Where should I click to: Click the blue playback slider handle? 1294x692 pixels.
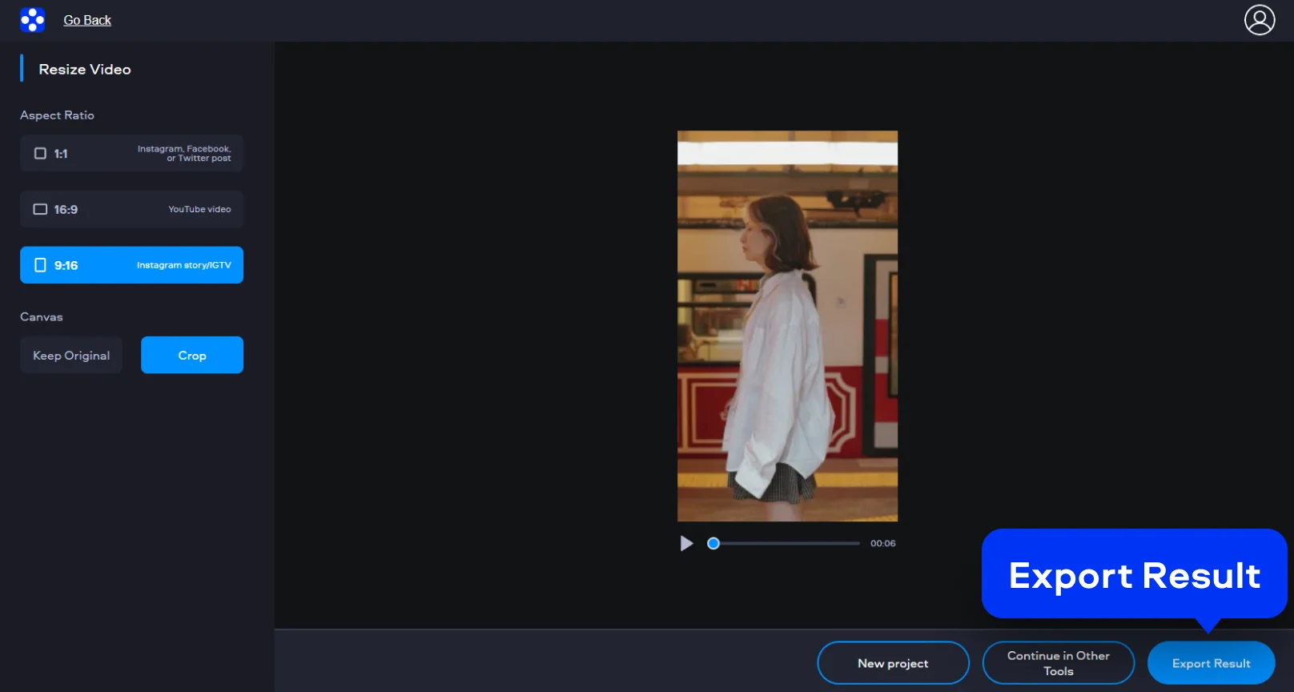click(x=713, y=543)
